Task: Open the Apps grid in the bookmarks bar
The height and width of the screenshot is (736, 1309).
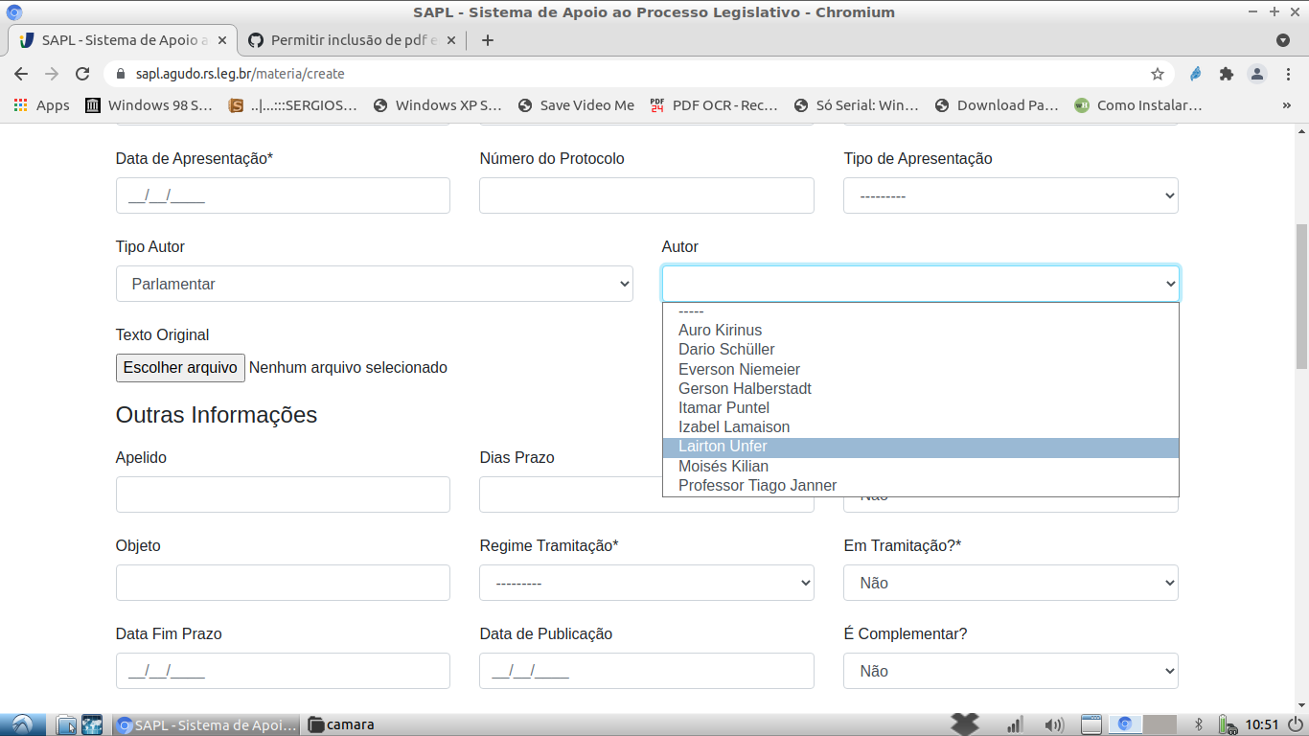Action: pos(41,105)
